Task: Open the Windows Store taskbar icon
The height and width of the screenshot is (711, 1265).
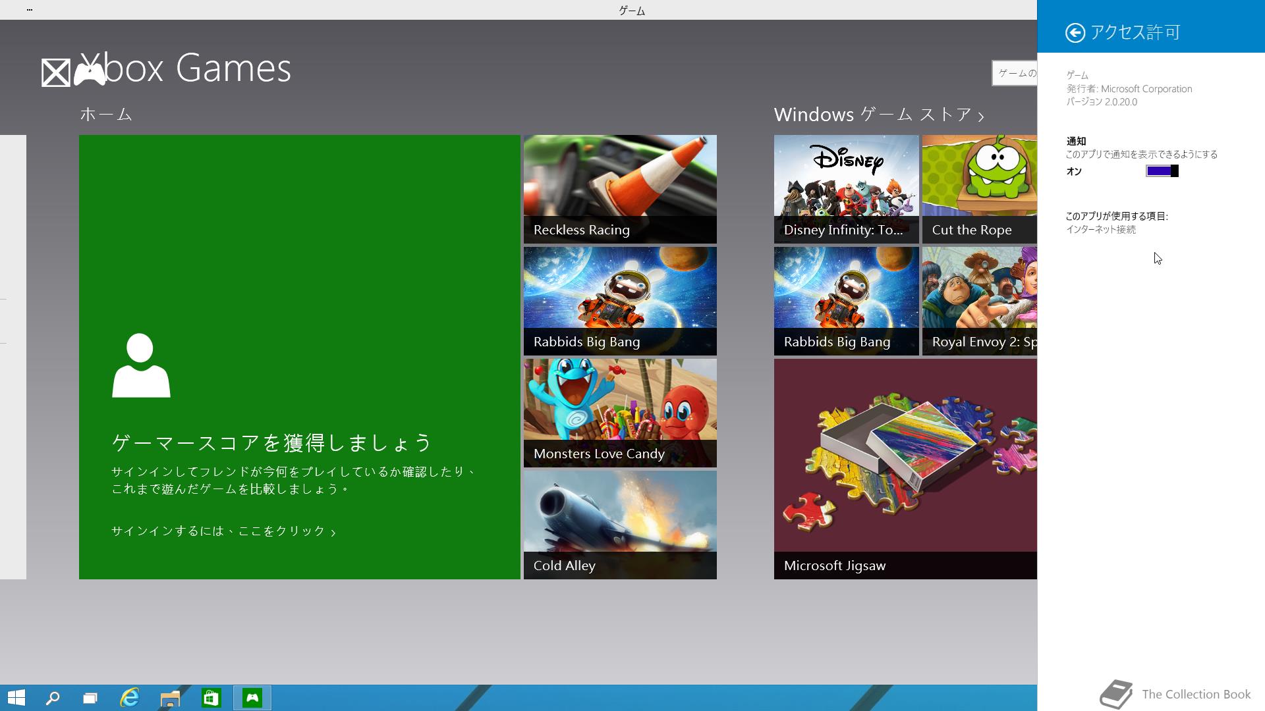Action: 211,698
